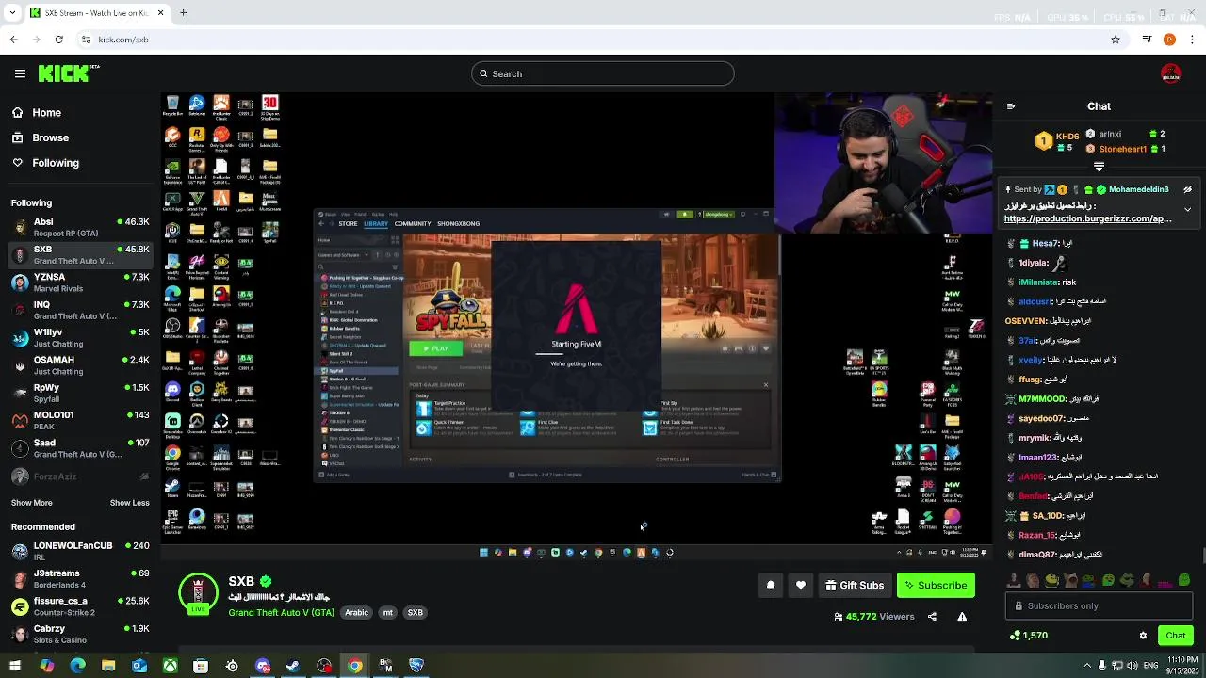
Task: Open Steam from taskbar
Action: coord(293,666)
